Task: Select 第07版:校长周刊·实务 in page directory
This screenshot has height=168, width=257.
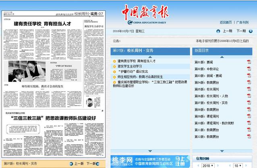Action: [211, 103]
